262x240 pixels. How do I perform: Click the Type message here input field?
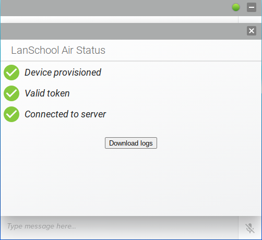coord(120,226)
